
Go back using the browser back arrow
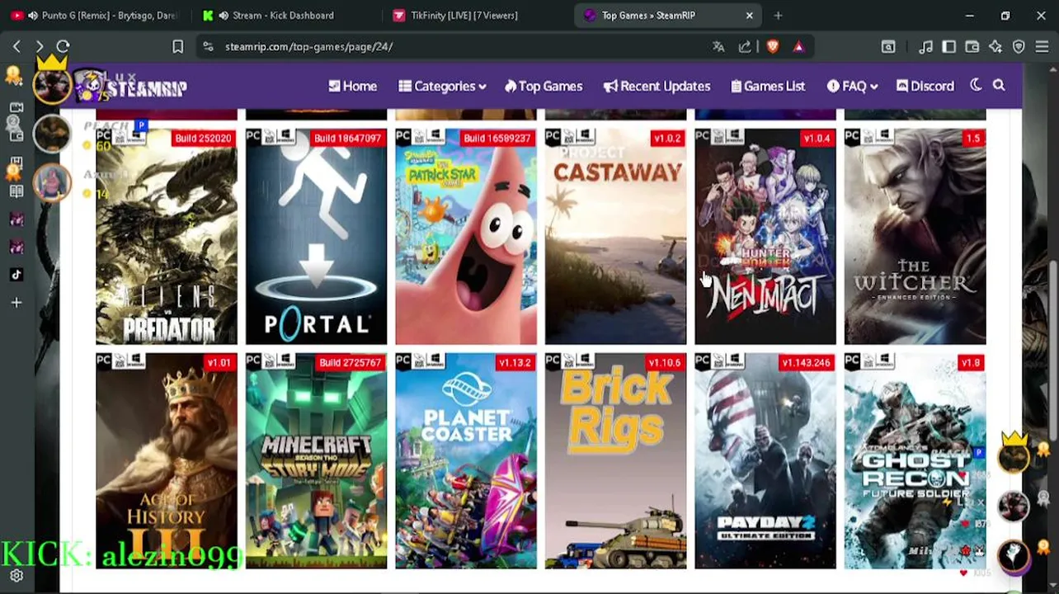coord(16,47)
